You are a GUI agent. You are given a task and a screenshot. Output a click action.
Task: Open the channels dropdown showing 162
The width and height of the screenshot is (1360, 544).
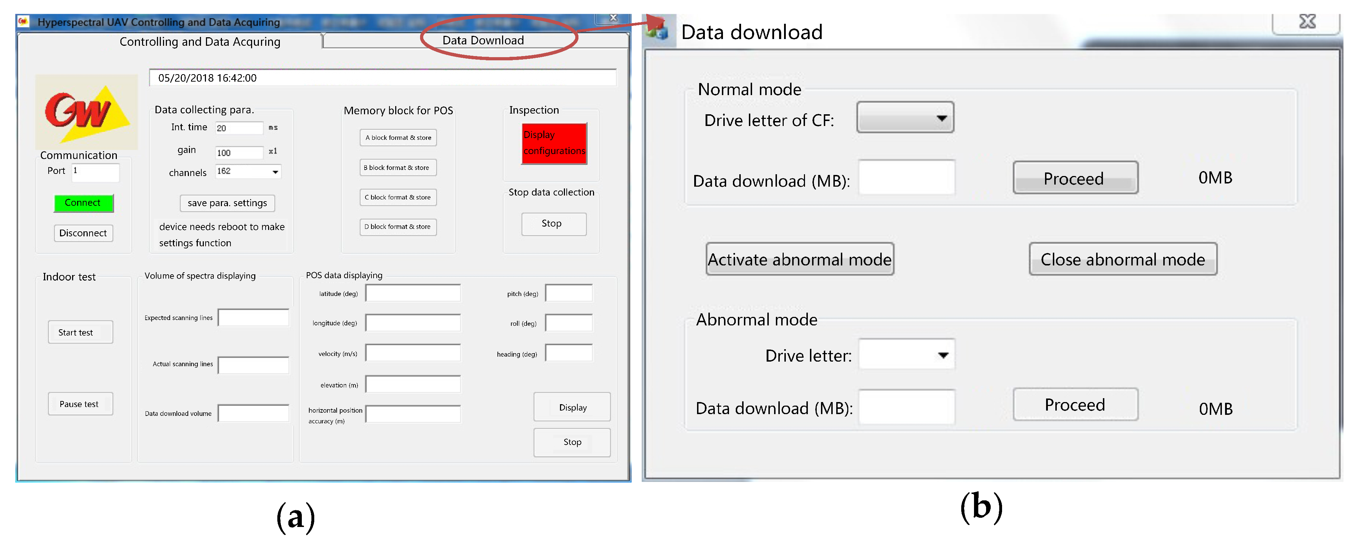click(x=248, y=171)
